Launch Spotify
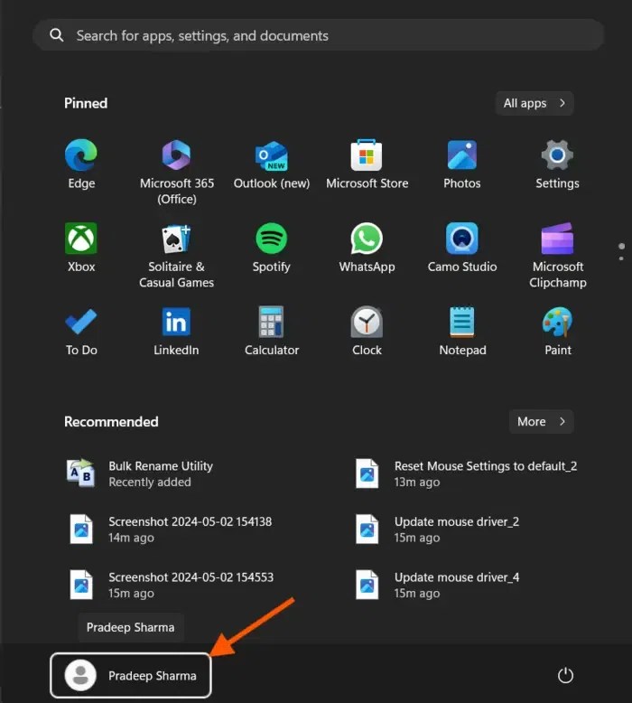Image resolution: width=632 pixels, height=703 pixels. (272, 248)
